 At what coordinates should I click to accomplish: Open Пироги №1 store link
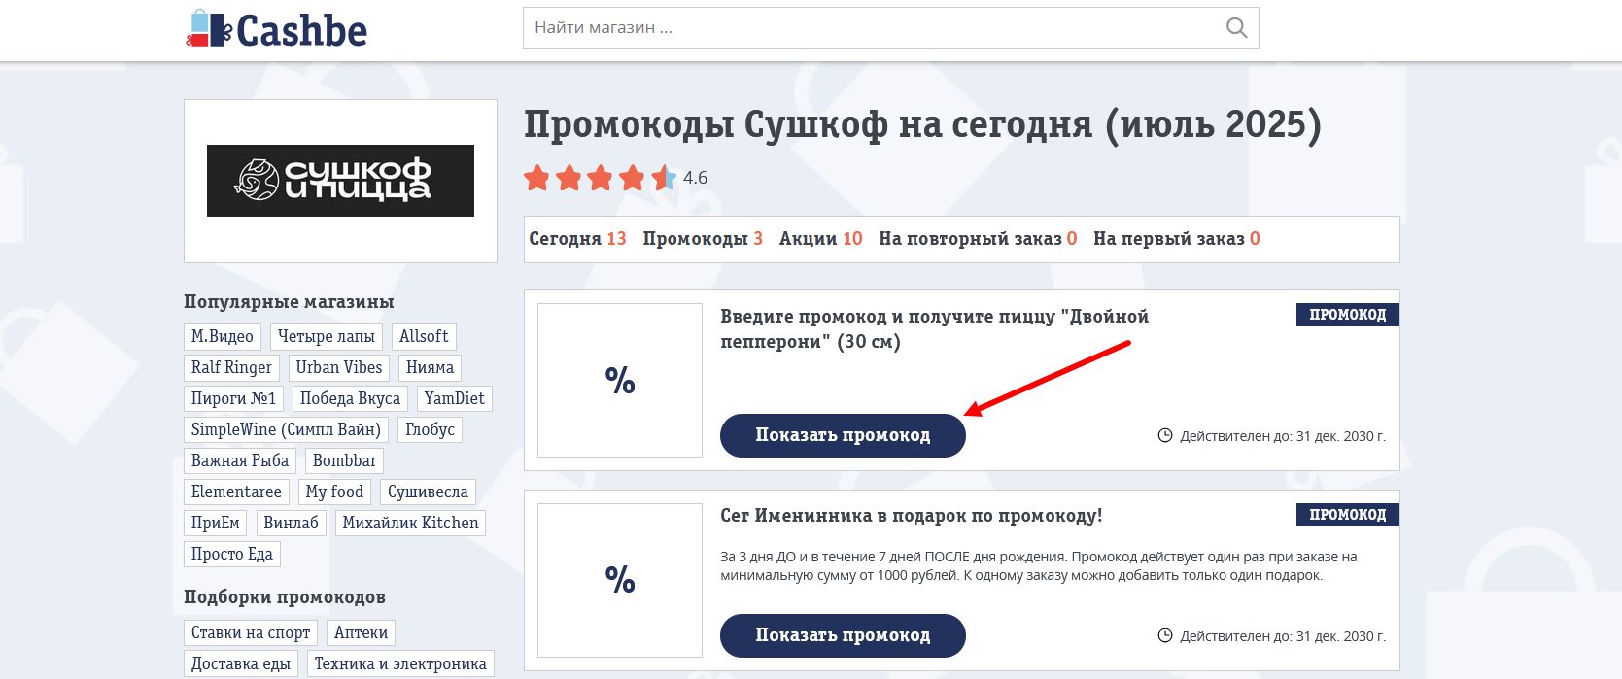point(233,398)
